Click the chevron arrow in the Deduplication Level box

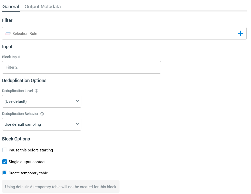[77, 101]
